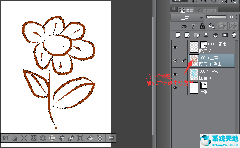
Task: Hide 图层 2 using eye icon
Action: pos(175,48)
